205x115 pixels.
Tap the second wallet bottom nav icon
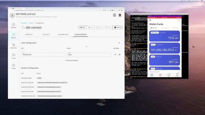point(160,75)
